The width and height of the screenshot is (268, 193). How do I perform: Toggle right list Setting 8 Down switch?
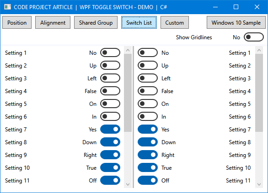(148, 142)
